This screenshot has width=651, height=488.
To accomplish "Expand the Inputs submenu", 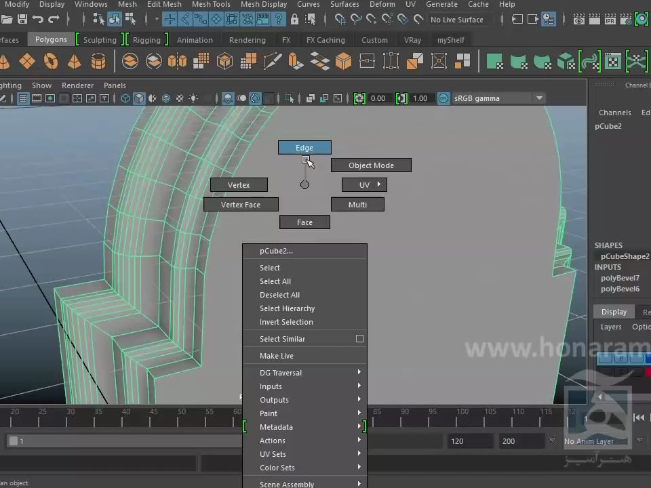I will [x=304, y=386].
